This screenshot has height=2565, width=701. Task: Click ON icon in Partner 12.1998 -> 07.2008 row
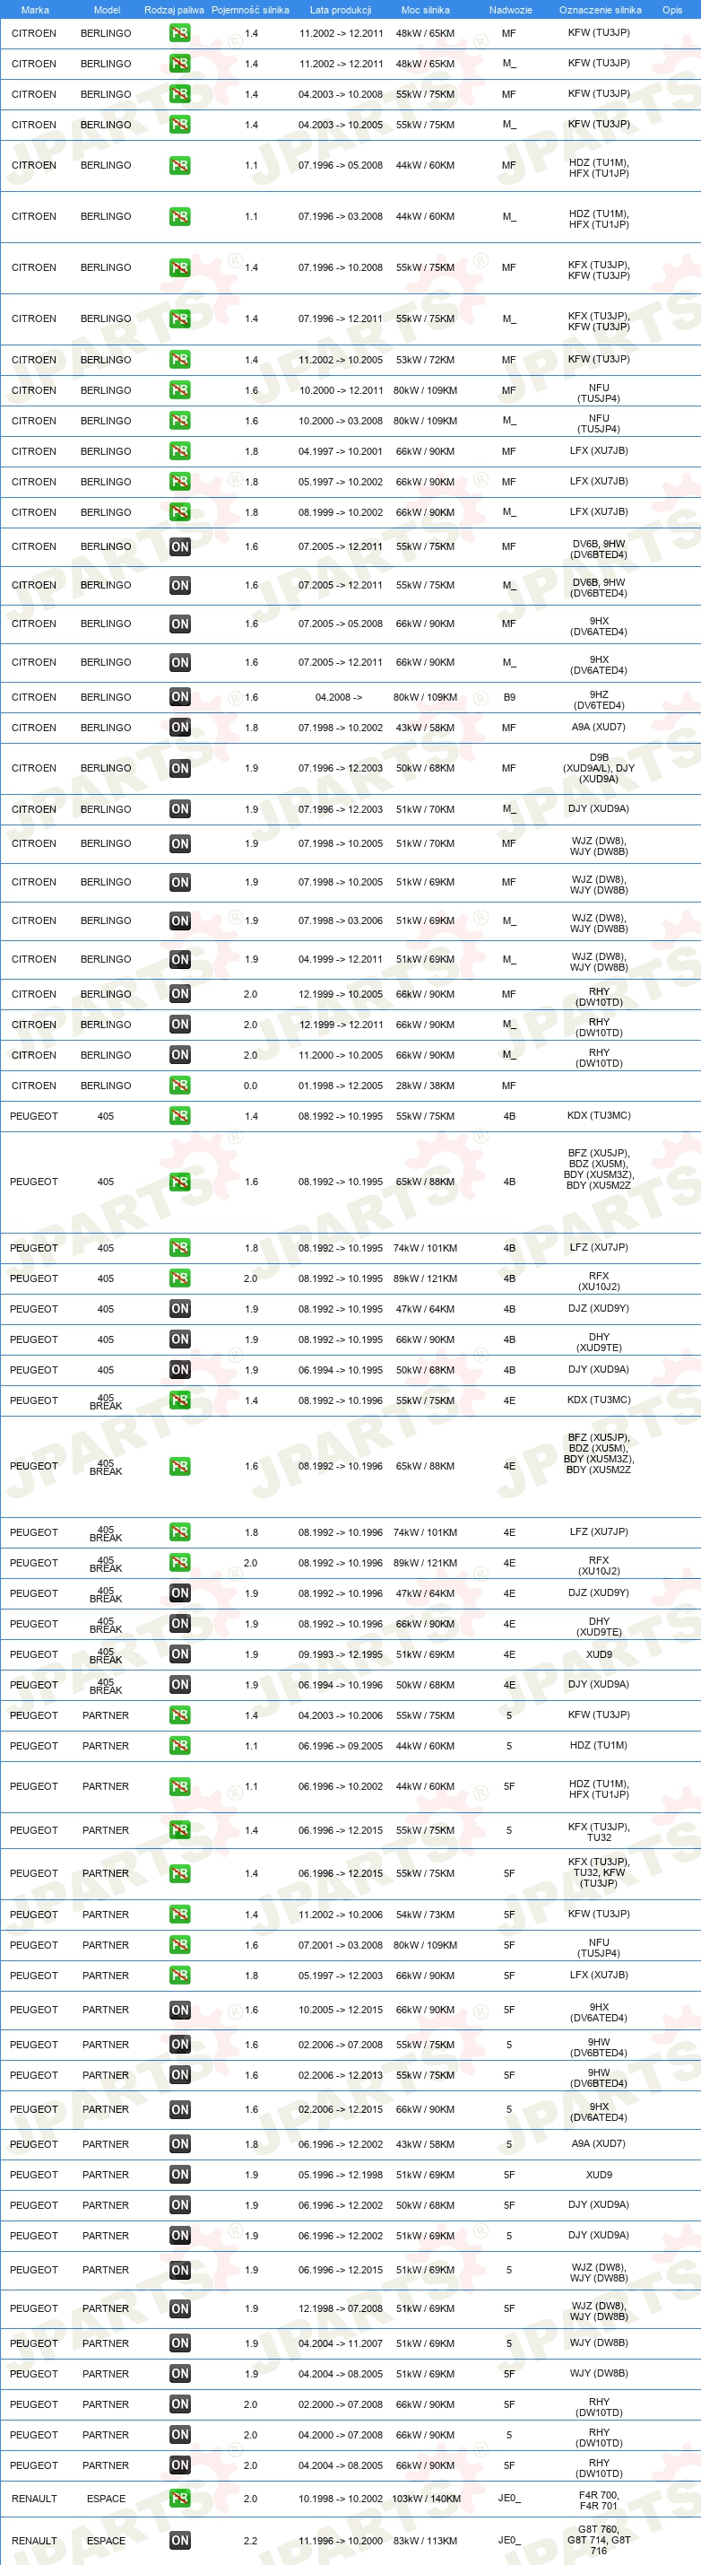point(180,2309)
